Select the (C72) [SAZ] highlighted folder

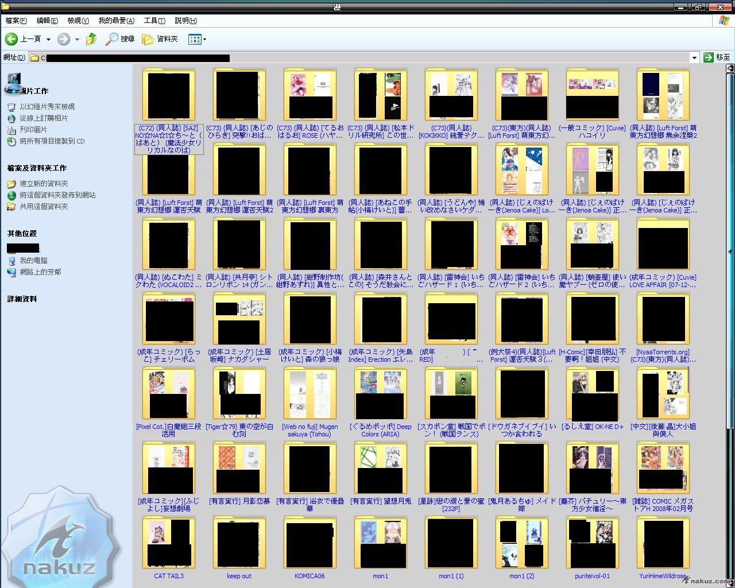coord(169,111)
